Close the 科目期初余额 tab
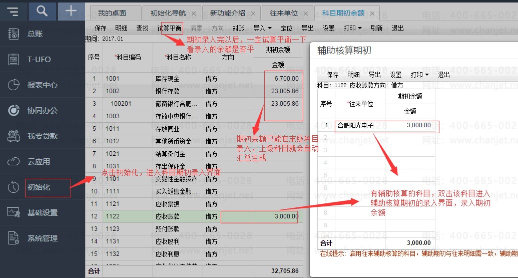 pos(372,14)
